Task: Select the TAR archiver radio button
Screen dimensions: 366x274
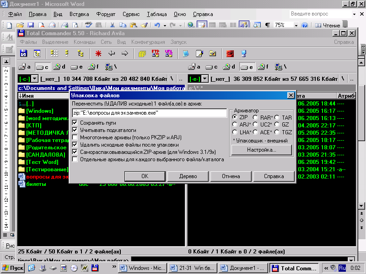Action: point(277,117)
